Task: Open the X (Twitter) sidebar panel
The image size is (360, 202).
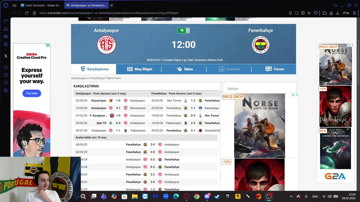Action: (x=6, y=56)
